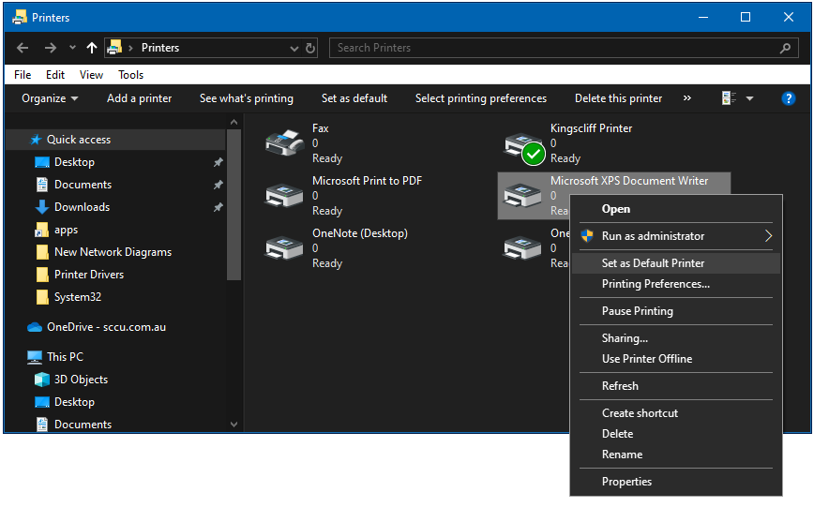Select the OneNote (Desktop) printer icon

tap(284, 248)
